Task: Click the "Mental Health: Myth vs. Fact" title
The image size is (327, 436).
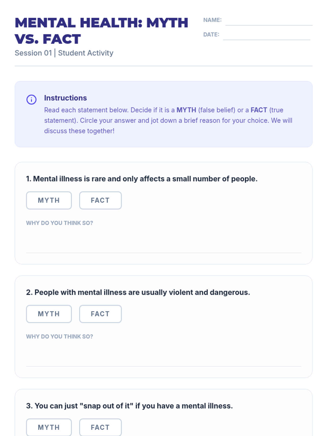Action: 101,31
